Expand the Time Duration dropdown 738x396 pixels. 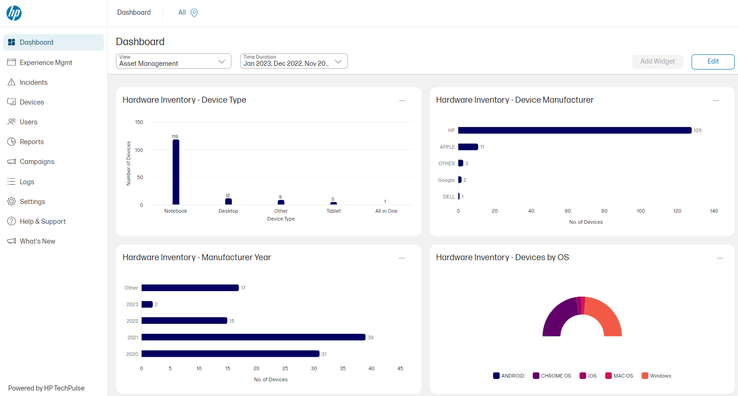point(294,61)
